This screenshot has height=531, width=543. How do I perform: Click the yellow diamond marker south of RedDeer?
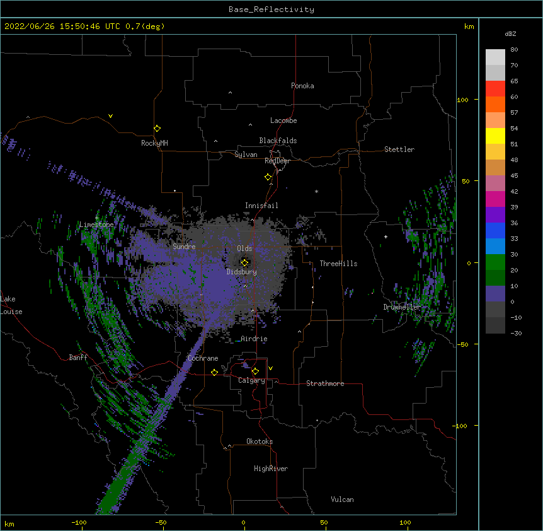268,177
